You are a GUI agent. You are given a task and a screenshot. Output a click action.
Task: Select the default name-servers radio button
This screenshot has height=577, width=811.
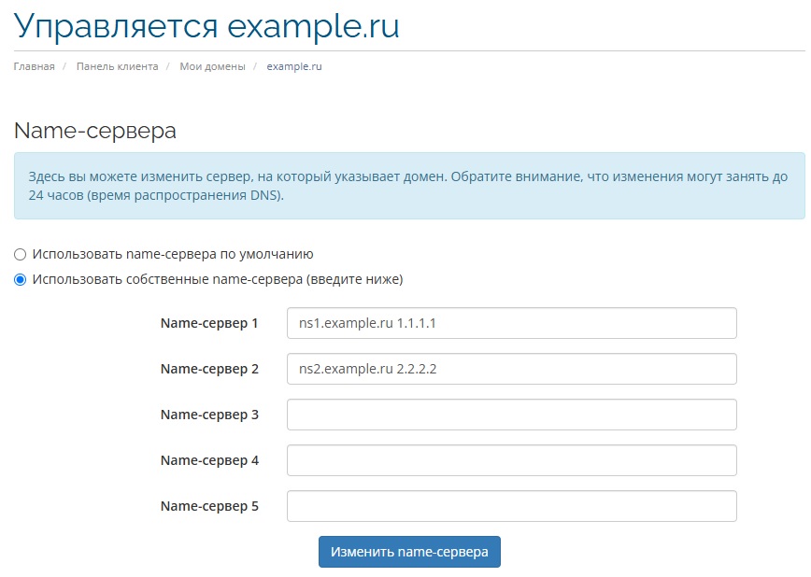point(20,254)
